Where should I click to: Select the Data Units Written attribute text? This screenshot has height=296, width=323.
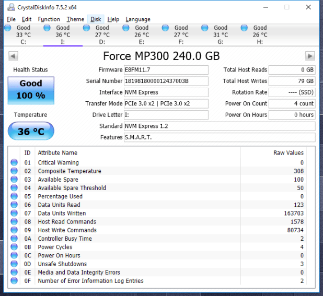(x=62, y=214)
